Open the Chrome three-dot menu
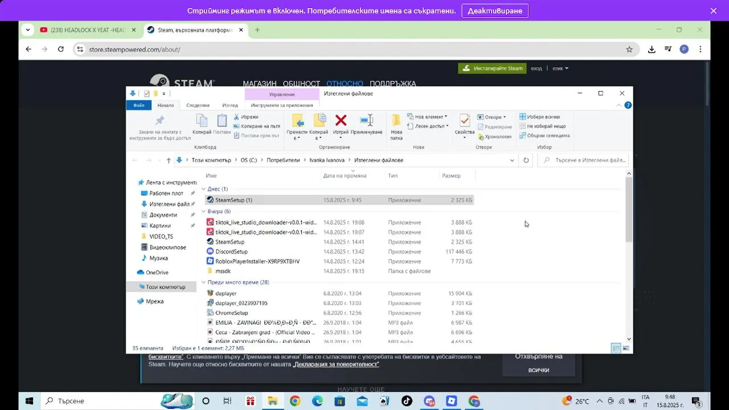Image resolution: width=729 pixels, height=410 pixels. (701, 50)
